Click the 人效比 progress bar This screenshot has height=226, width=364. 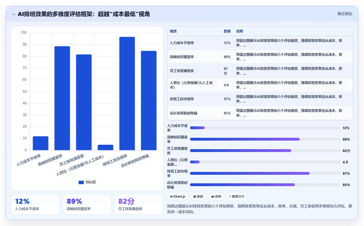(x=265, y=162)
